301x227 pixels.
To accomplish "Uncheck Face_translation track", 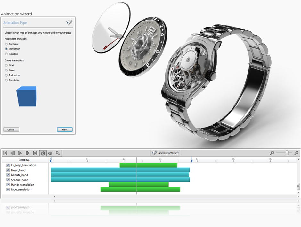I will coord(8,189).
